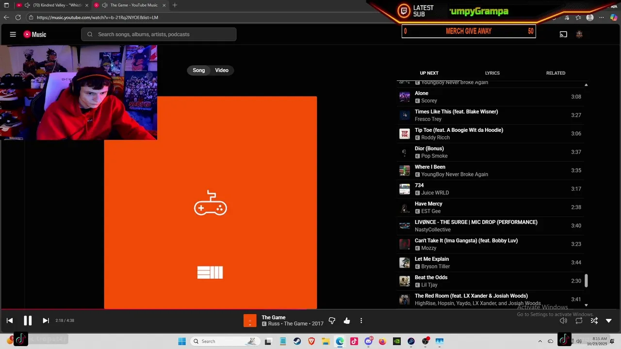
Task: Reload the current page
Action: [18, 17]
